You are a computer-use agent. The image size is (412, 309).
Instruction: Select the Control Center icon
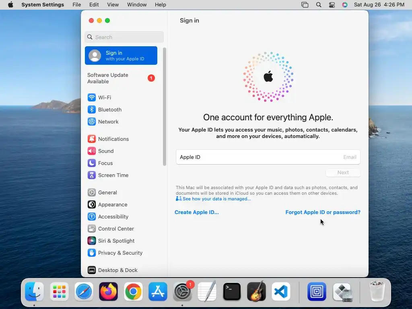click(x=91, y=229)
